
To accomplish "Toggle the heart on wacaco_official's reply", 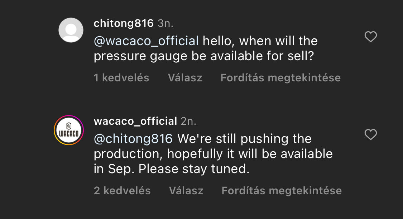I will click(x=370, y=135).
